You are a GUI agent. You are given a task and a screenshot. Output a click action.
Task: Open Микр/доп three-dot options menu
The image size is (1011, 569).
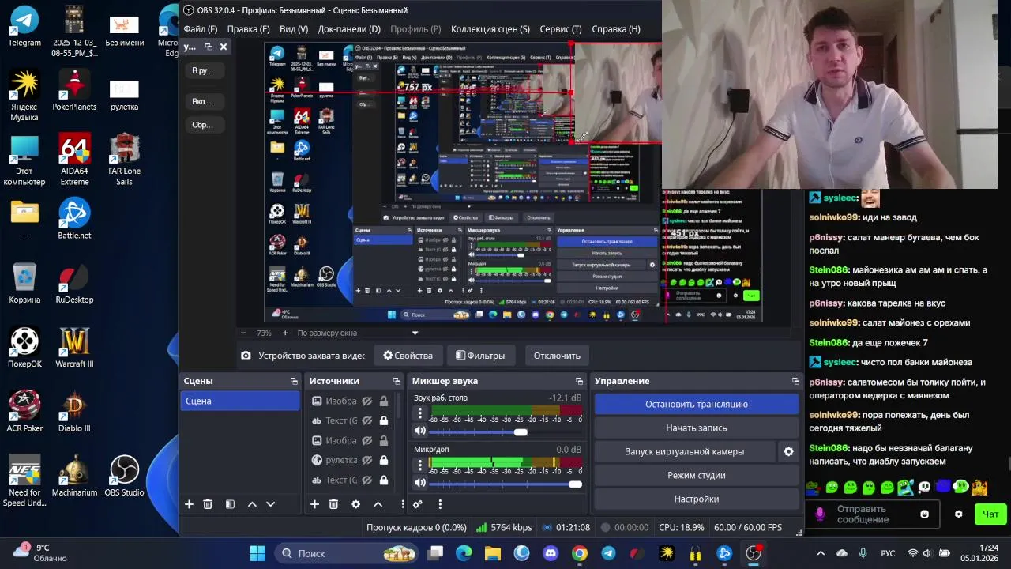click(420, 465)
